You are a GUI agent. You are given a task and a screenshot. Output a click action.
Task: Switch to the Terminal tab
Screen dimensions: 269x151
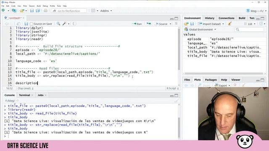[24, 95]
